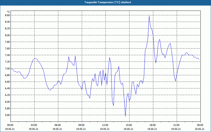Select the 8,40 y-axis label
The width and height of the screenshot is (211, 132).
click(8, 22)
